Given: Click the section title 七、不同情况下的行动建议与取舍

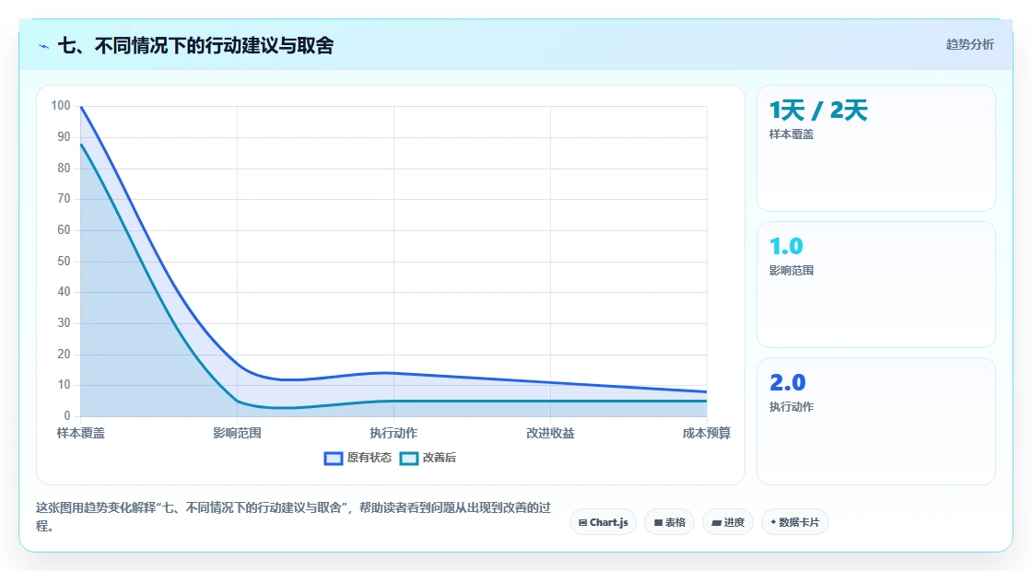Looking at the screenshot, I should (195, 45).
